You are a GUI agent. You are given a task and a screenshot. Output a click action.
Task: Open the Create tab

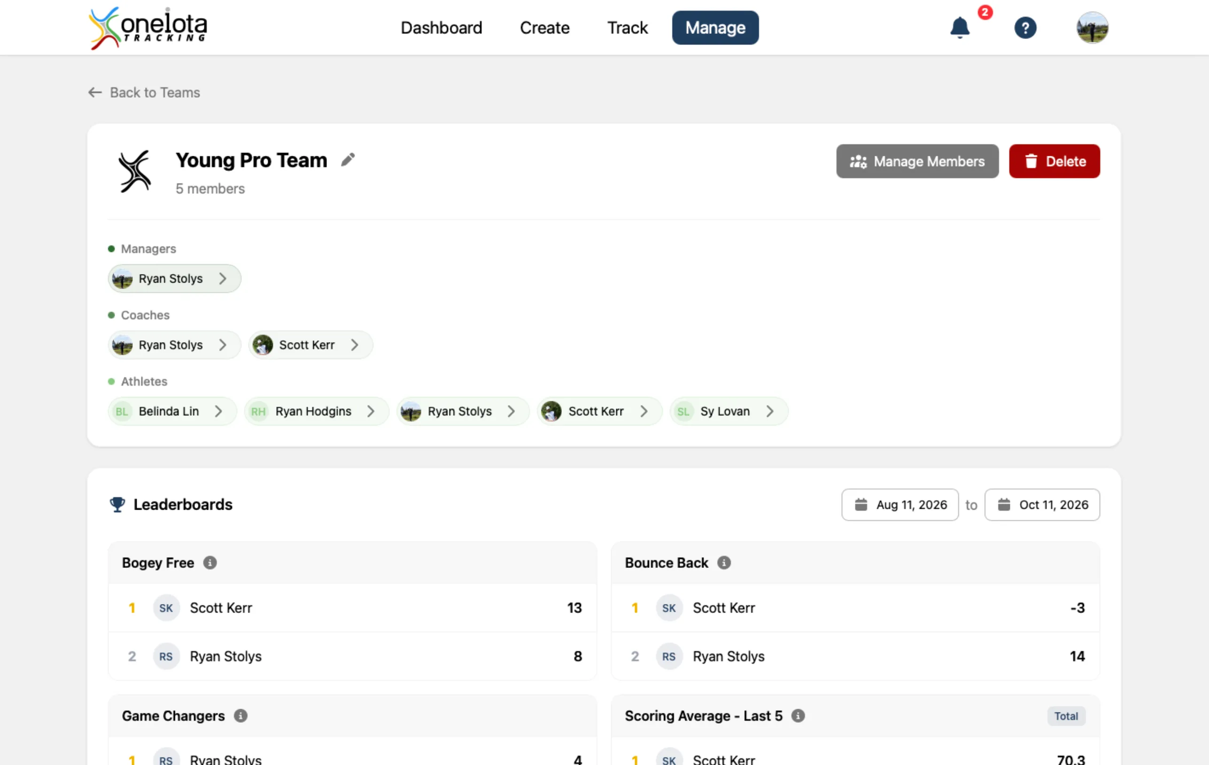tap(544, 28)
